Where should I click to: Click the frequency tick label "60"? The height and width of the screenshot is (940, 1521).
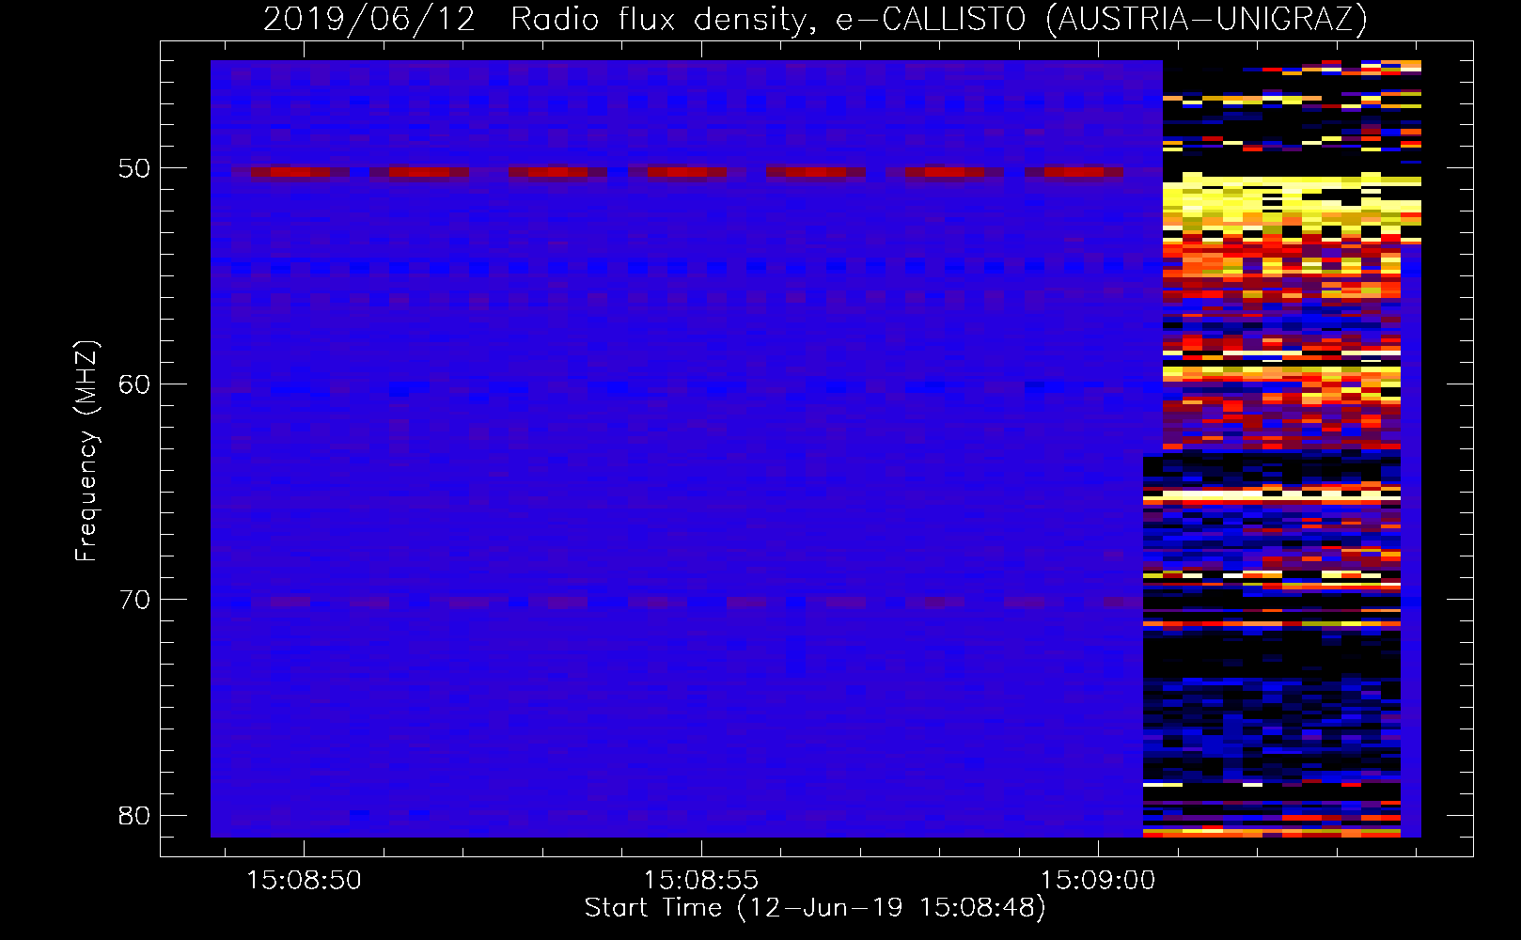(134, 384)
